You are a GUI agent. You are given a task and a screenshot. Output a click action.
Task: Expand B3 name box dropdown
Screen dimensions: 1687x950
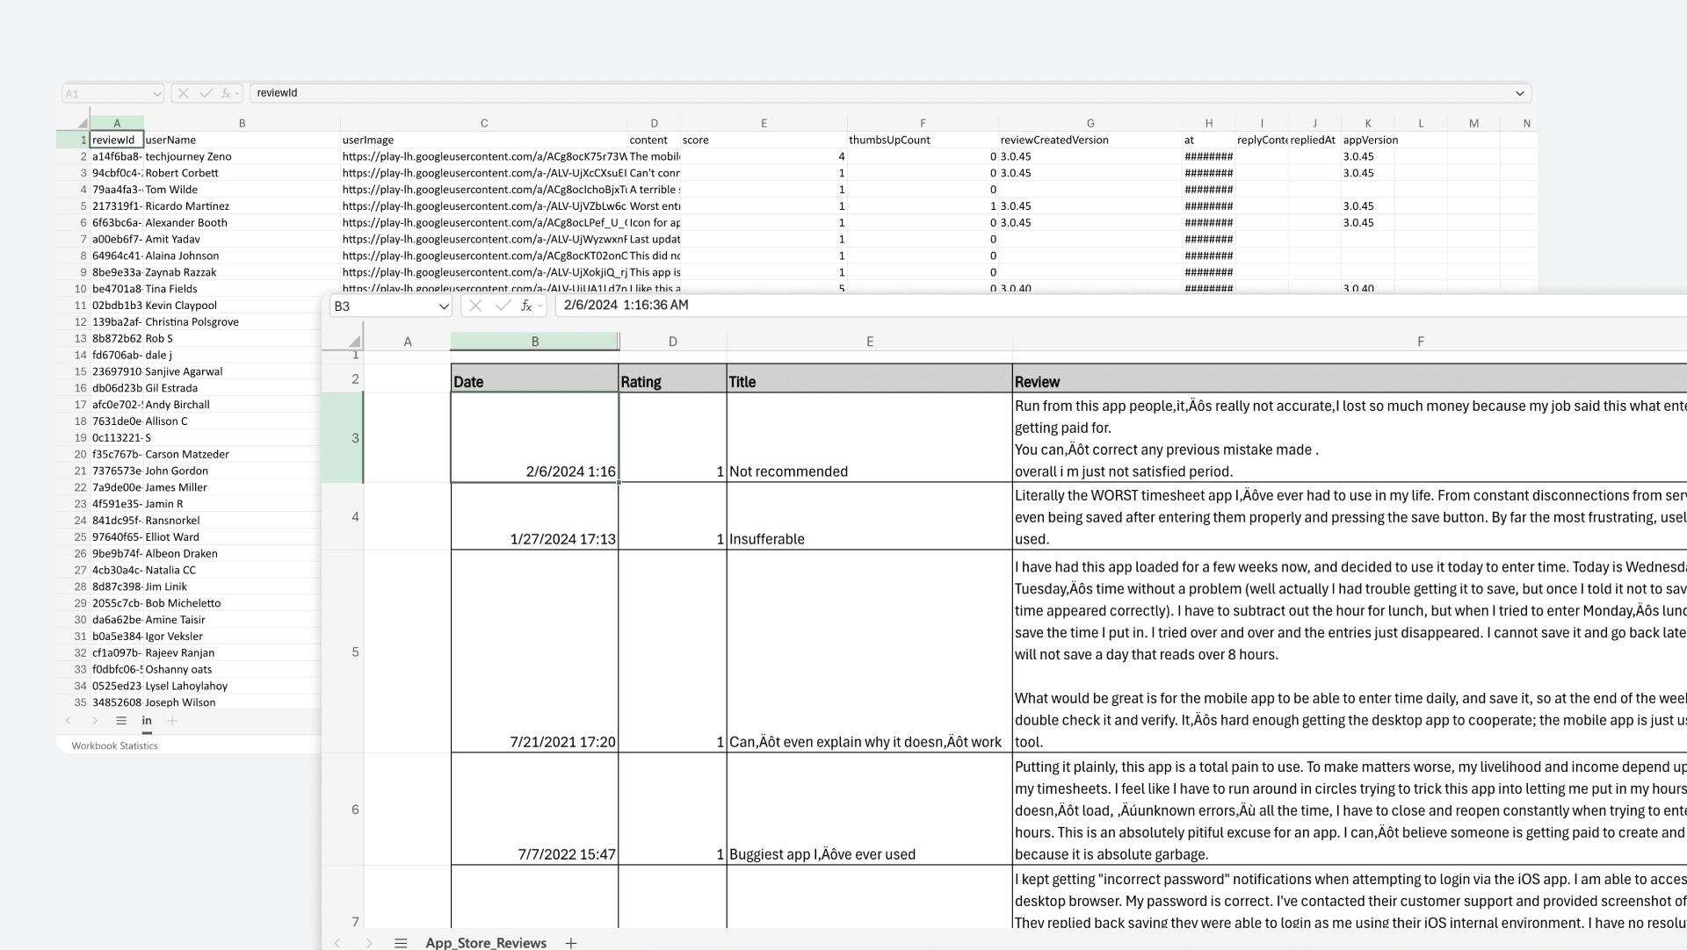[443, 306]
